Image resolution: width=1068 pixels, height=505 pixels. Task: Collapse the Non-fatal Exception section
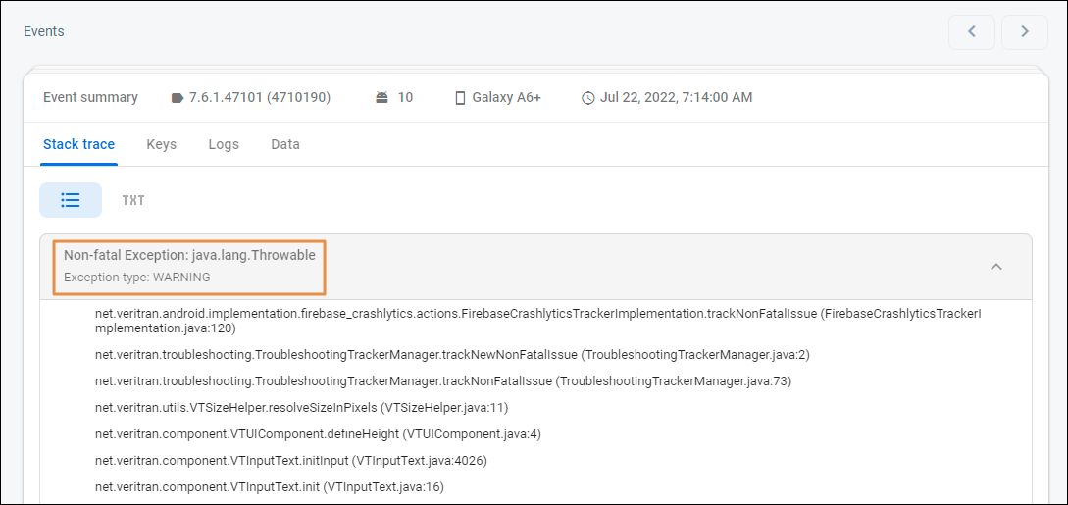995,267
